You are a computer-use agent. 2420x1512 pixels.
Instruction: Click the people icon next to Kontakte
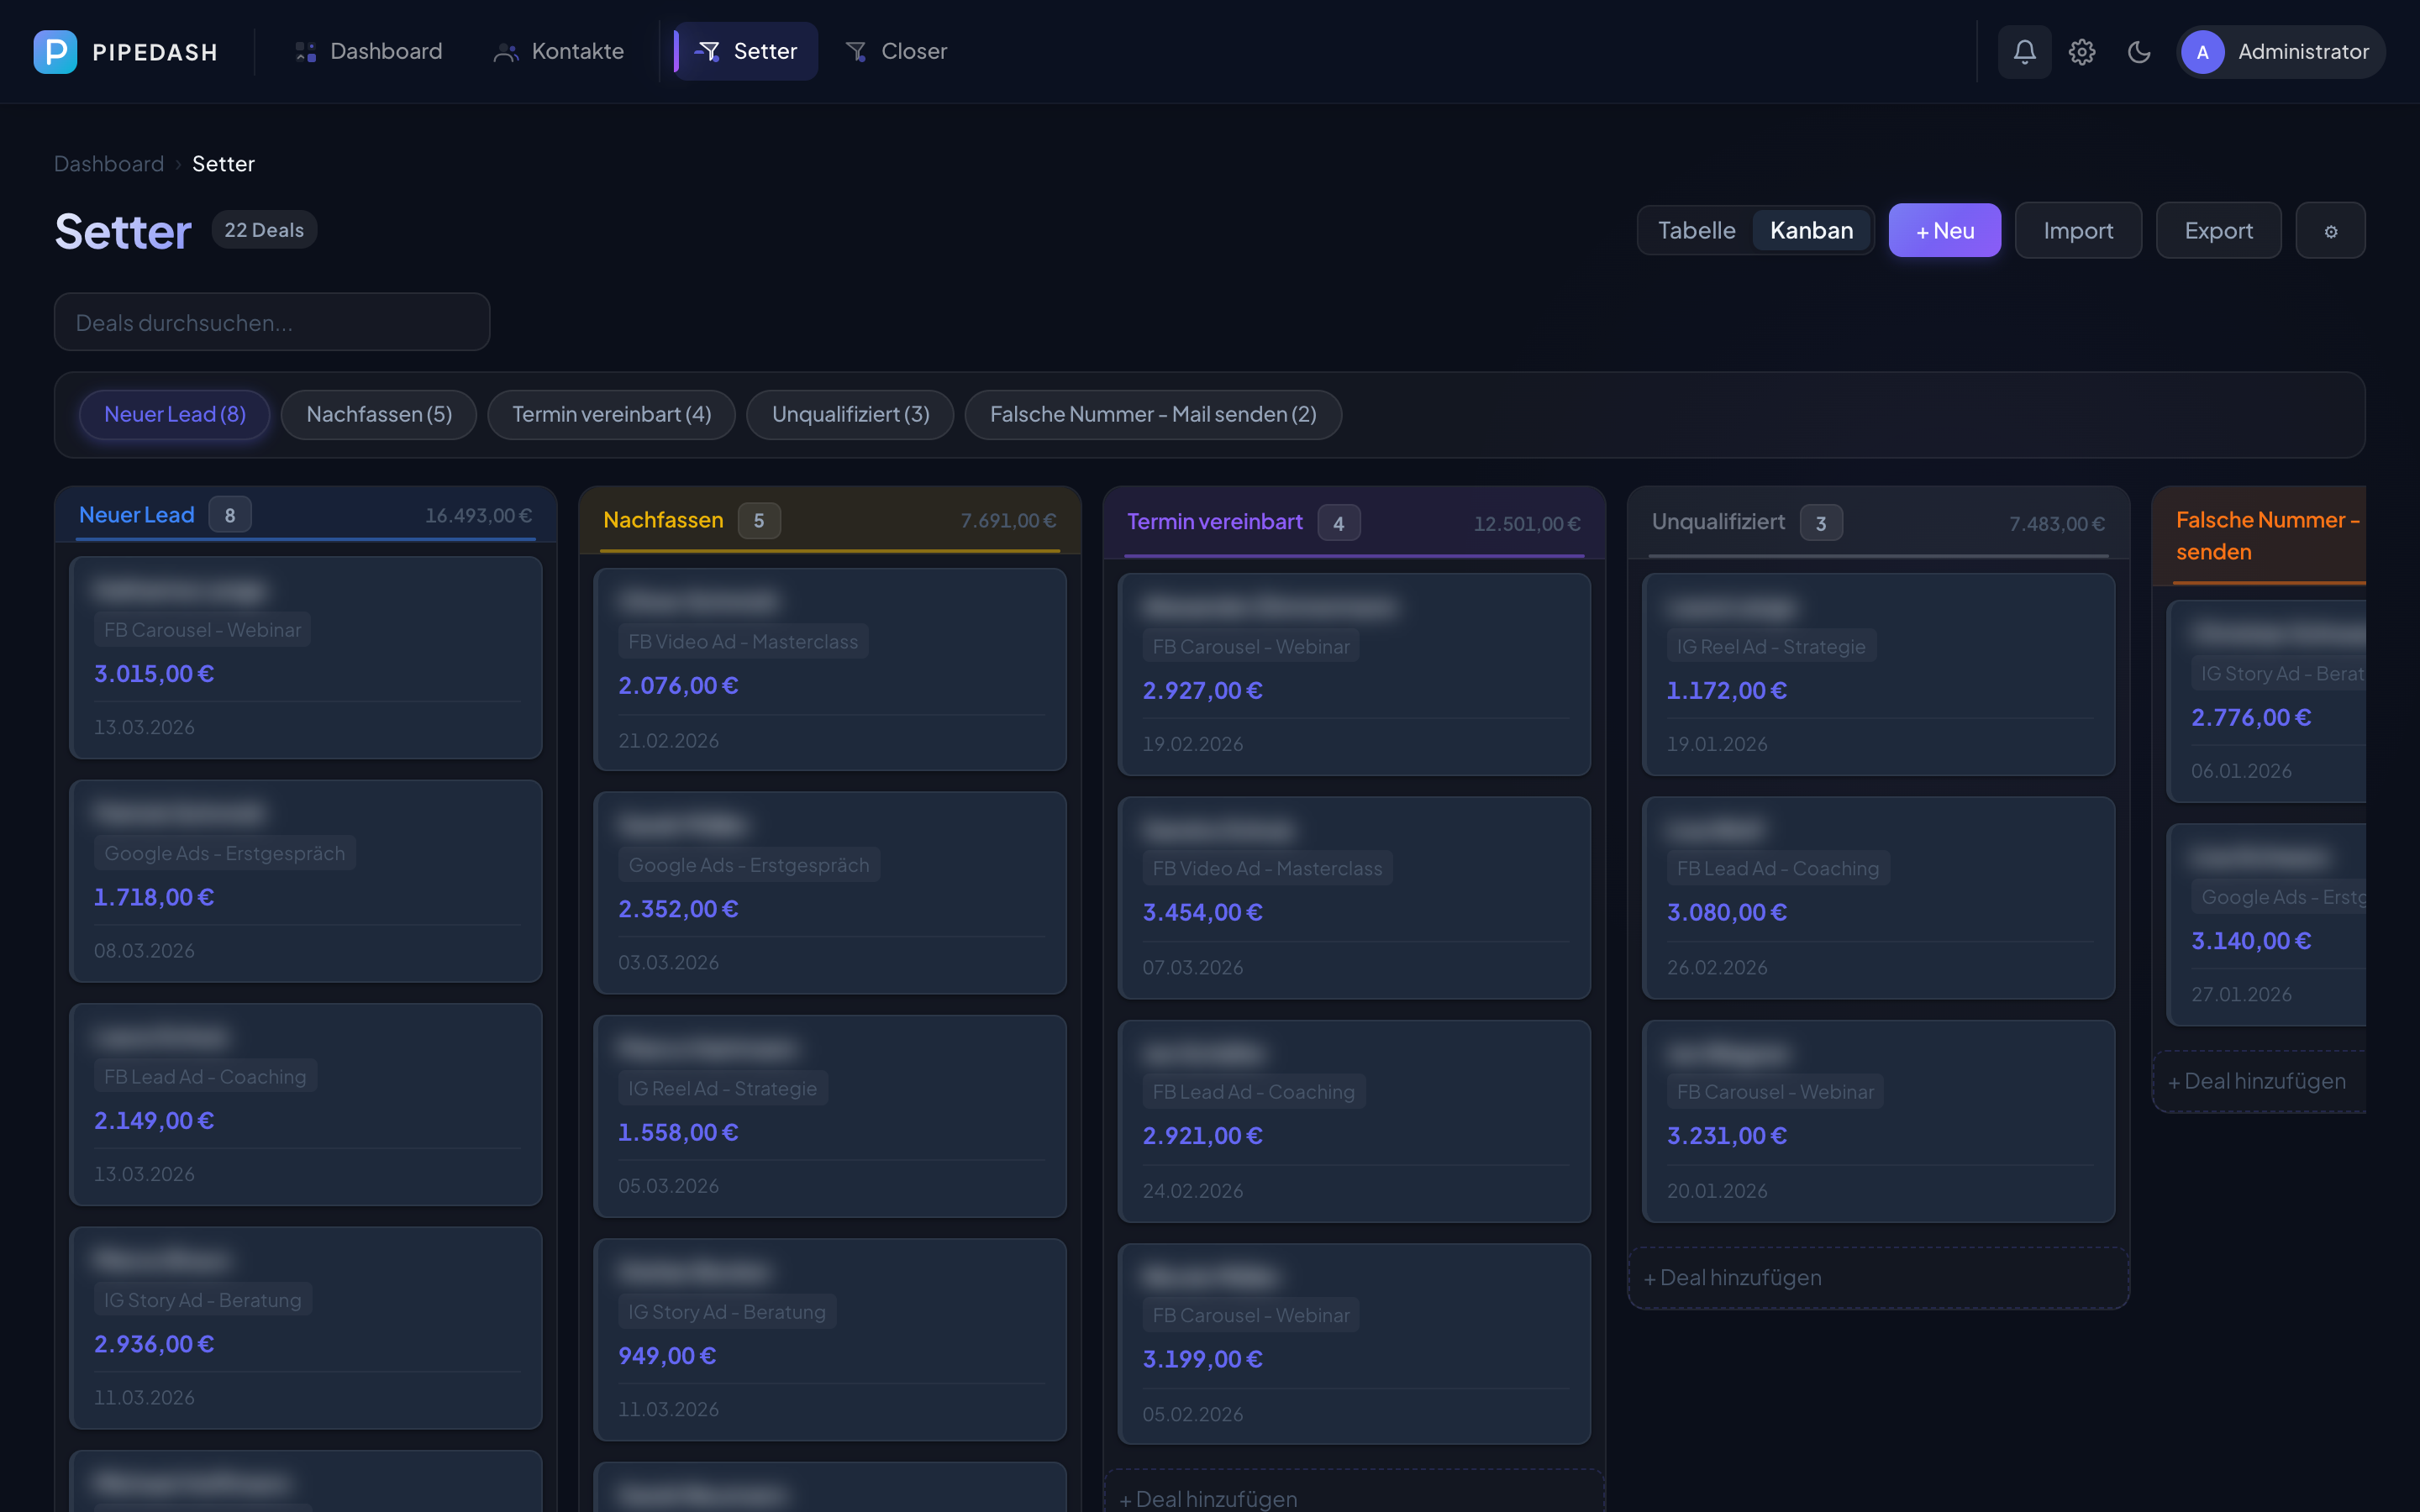point(506,51)
